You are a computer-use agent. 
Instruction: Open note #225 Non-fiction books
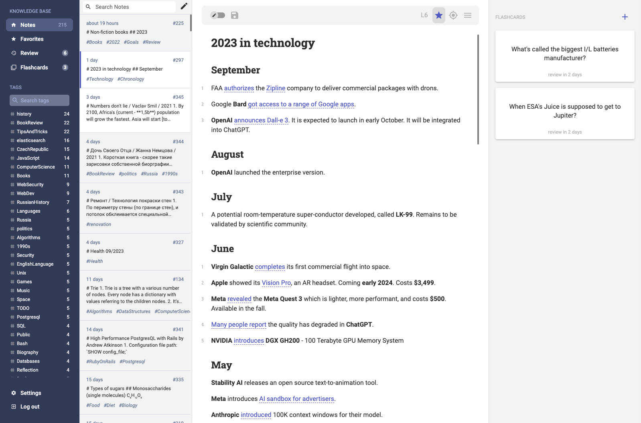pos(135,33)
